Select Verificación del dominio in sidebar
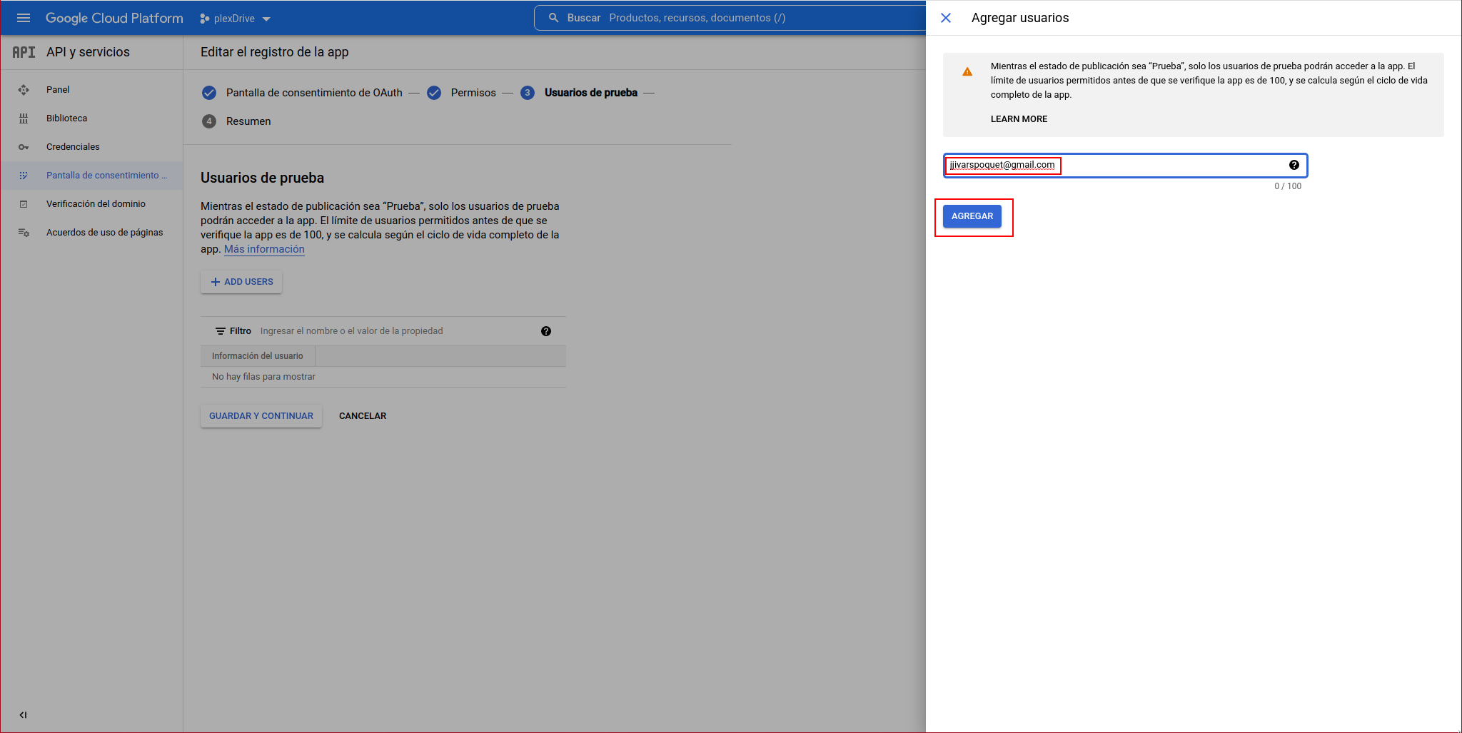Screen dimensions: 1462x733 tap(96, 204)
